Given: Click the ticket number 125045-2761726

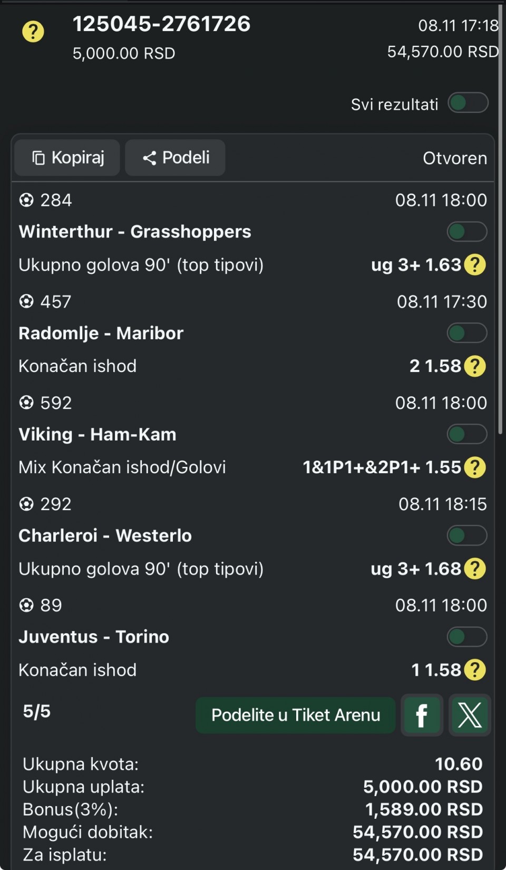Looking at the screenshot, I should (161, 24).
